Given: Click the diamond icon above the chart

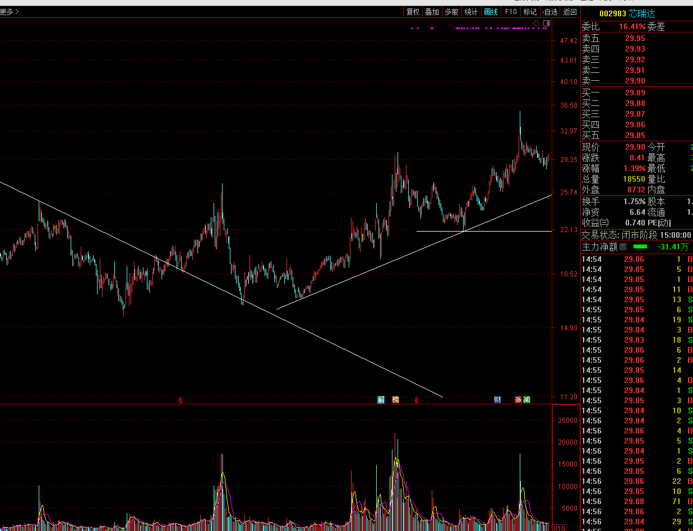Looking at the screenshot, I should click(x=536, y=23).
